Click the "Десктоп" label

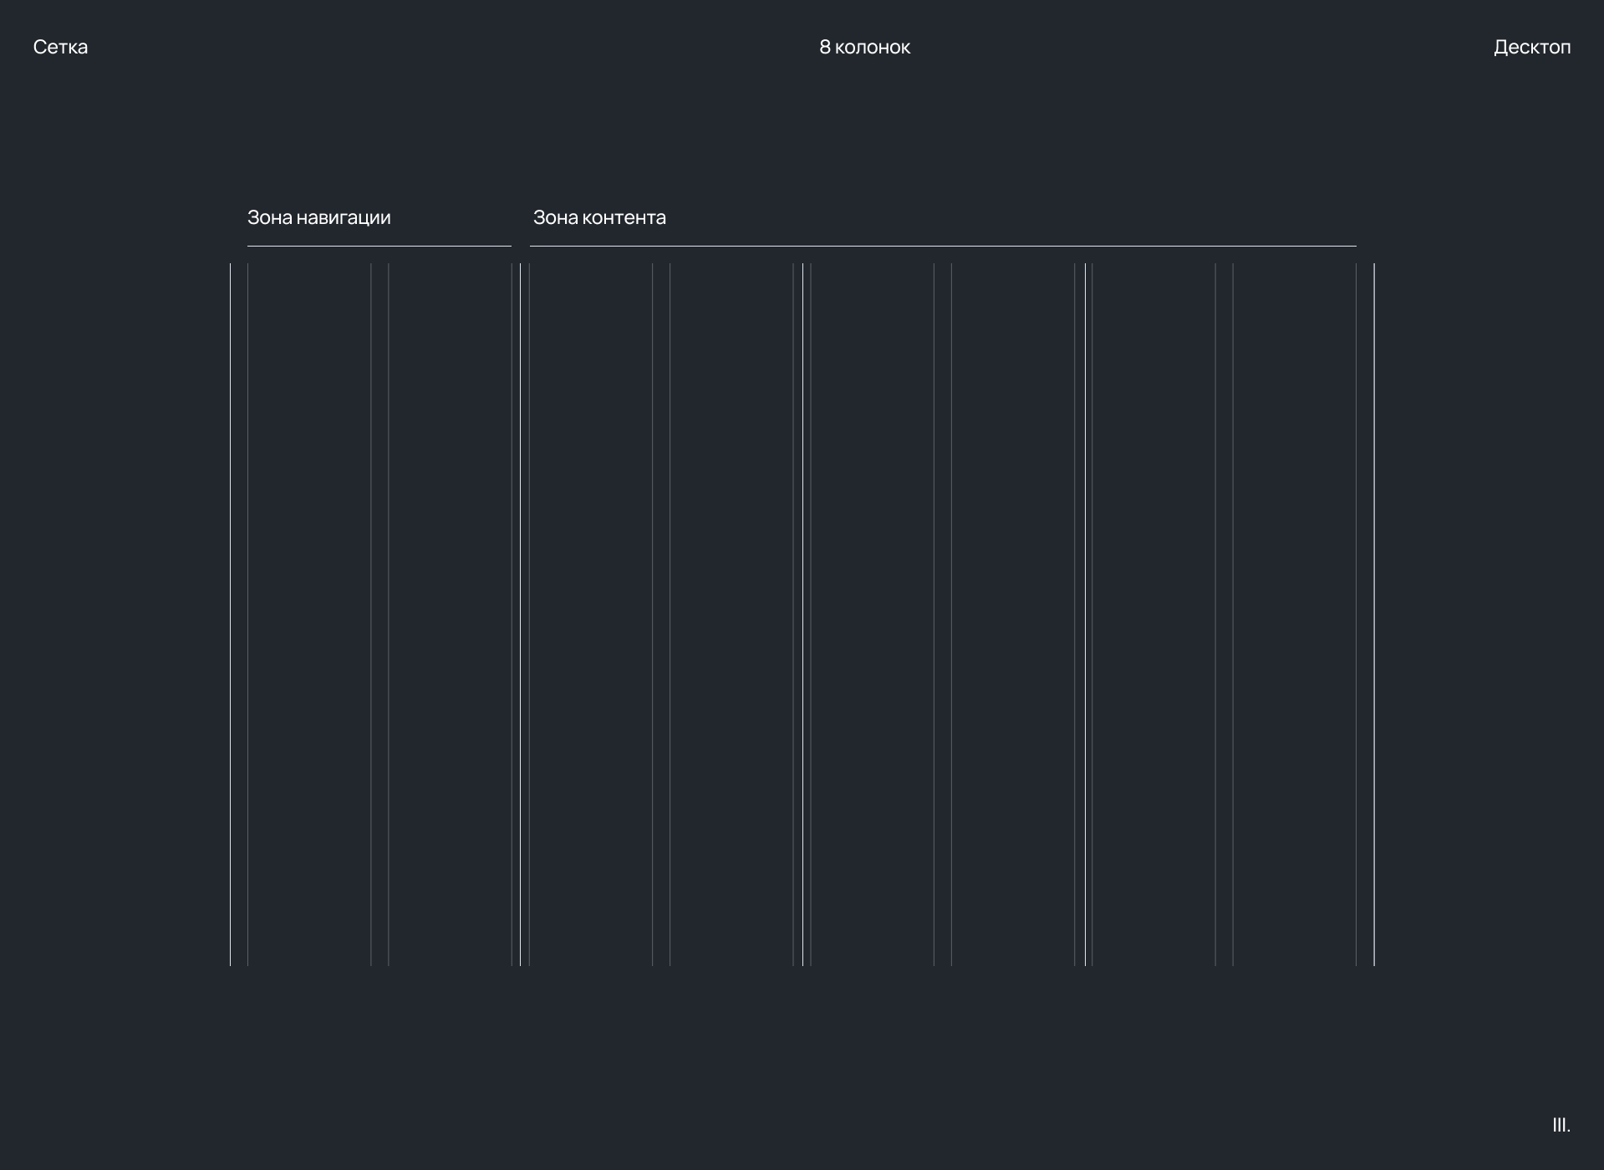click(1531, 48)
